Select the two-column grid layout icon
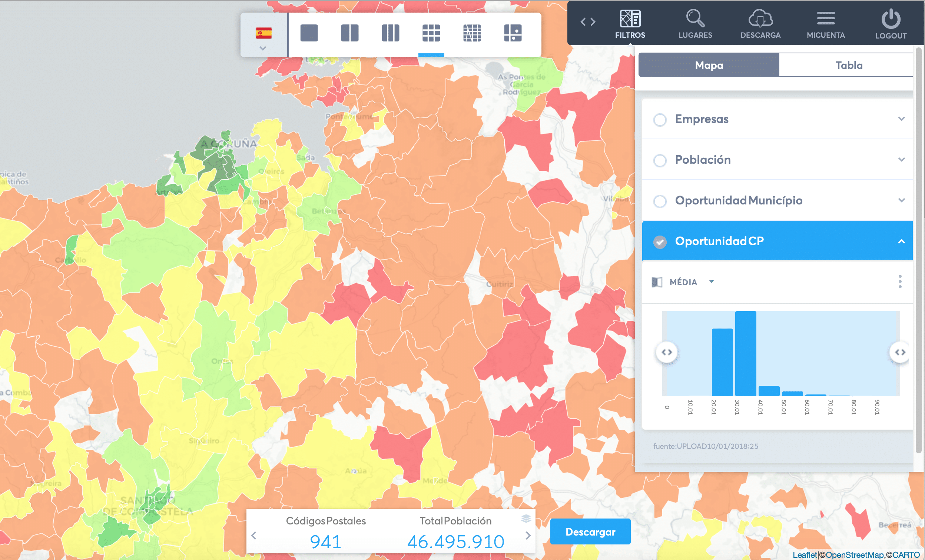925x560 pixels. [350, 33]
